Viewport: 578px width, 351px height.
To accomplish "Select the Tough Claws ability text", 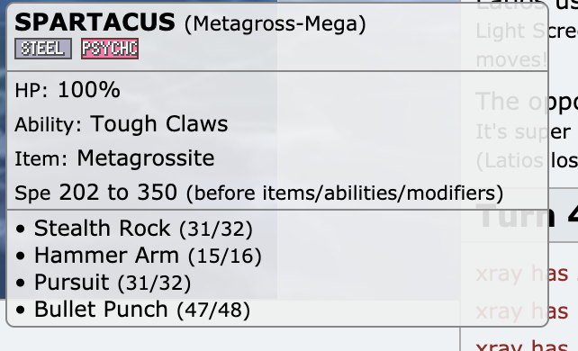I will click(159, 124).
